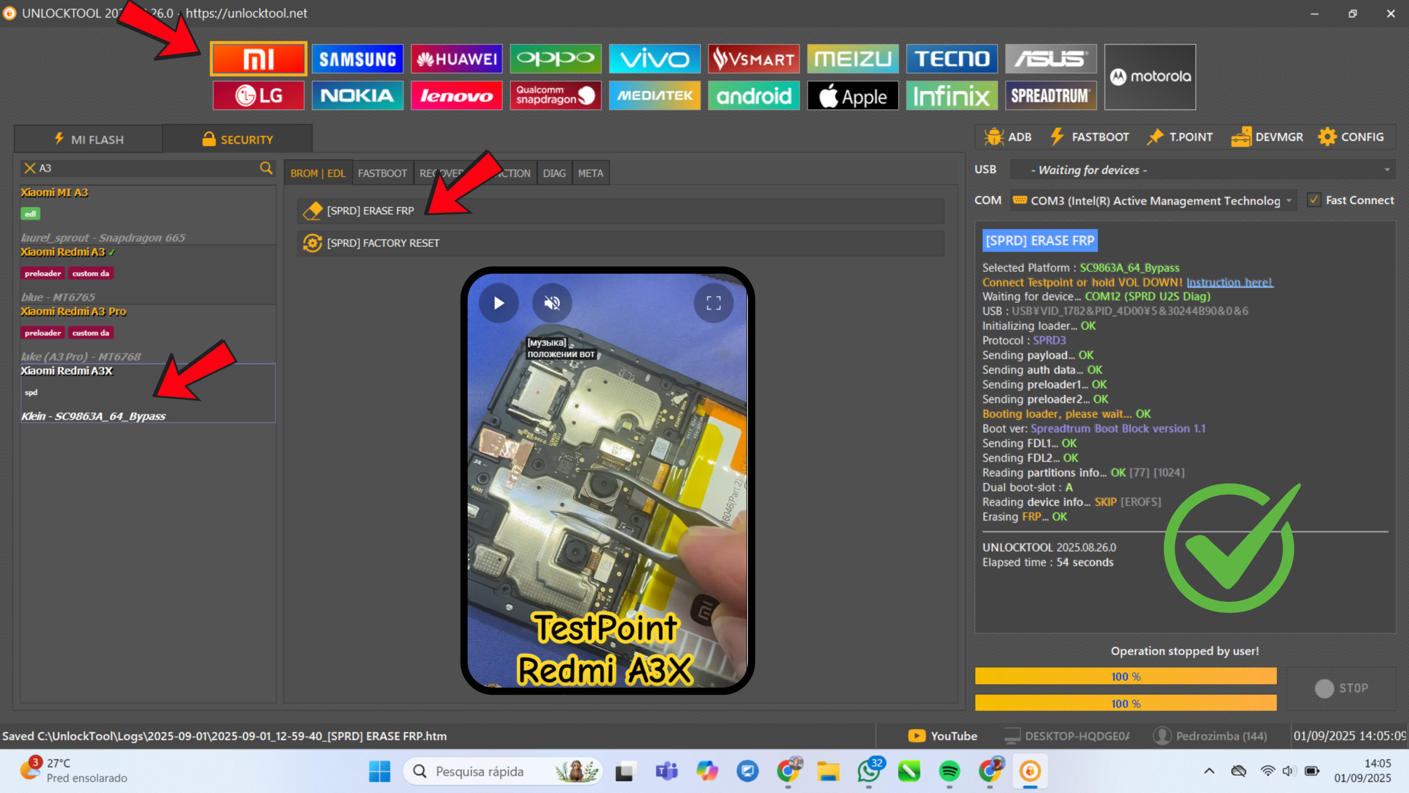Open the DEVMGR device manager

pos(1267,137)
